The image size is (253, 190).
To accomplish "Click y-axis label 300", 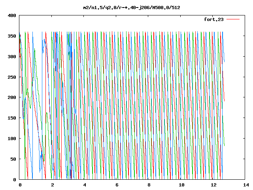I will point(12,57).
